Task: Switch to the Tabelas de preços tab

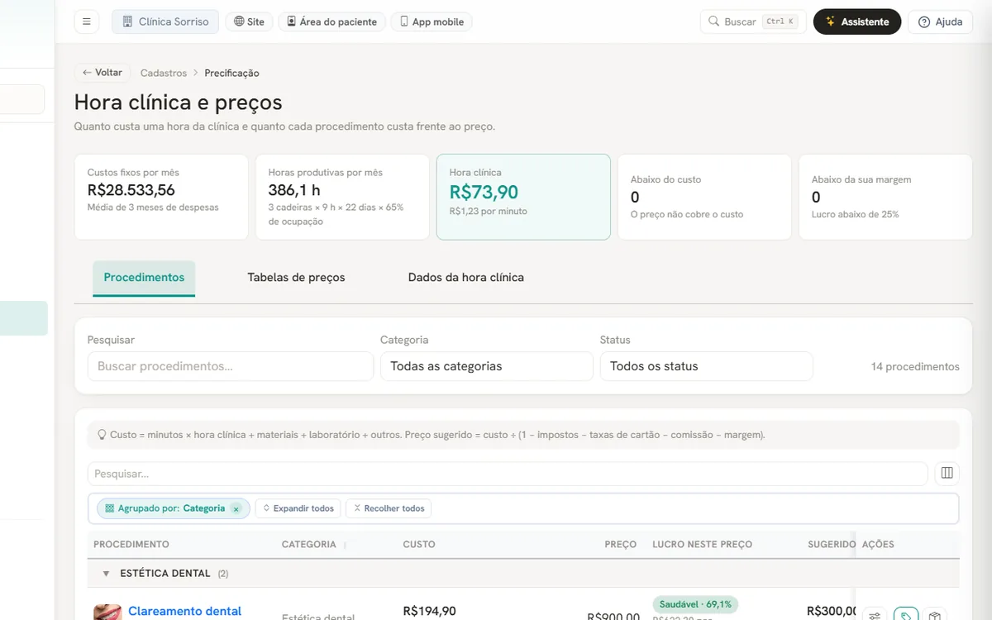Action: [x=296, y=278]
